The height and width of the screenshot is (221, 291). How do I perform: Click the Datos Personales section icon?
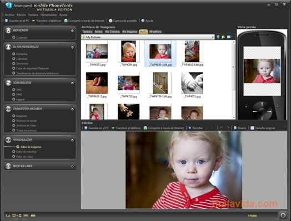click(x=8, y=47)
